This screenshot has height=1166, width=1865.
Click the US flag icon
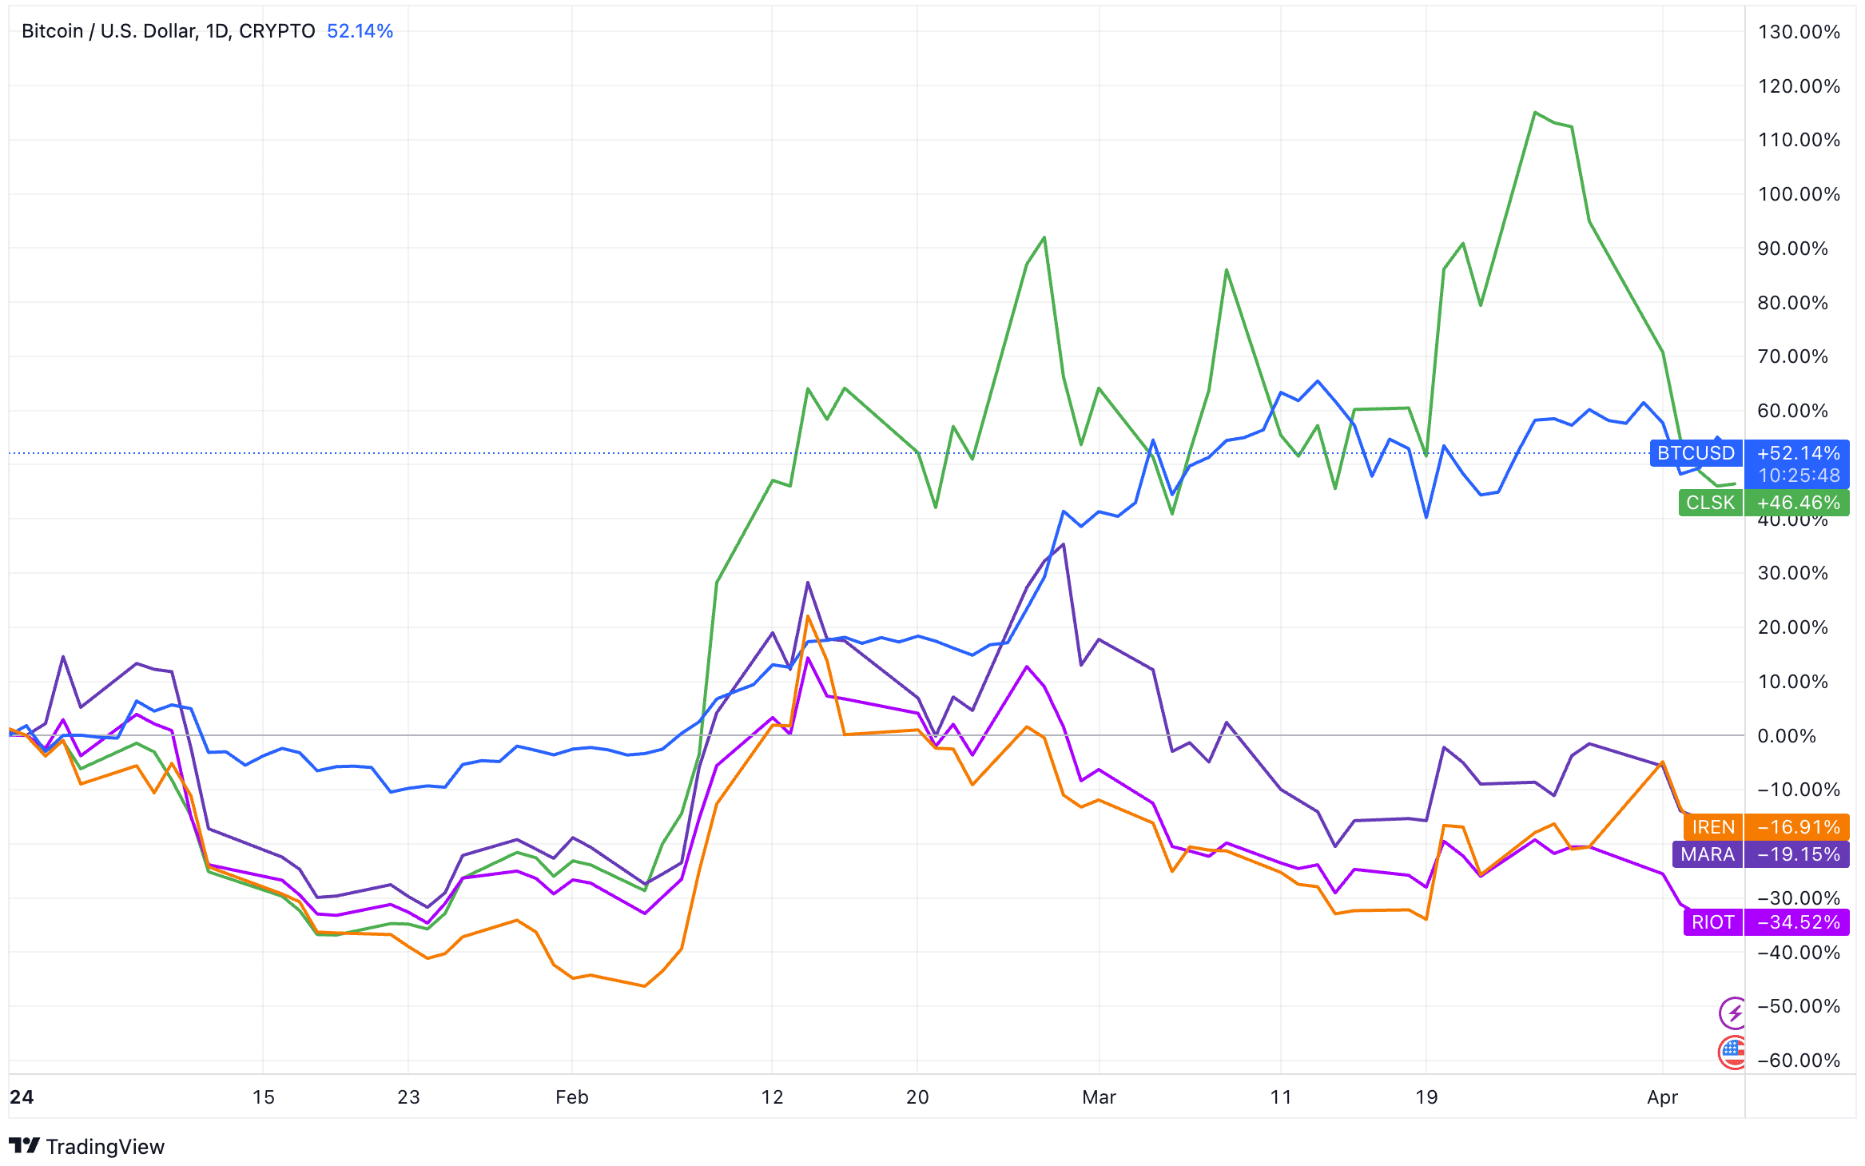pyautogui.click(x=1732, y=1052)
